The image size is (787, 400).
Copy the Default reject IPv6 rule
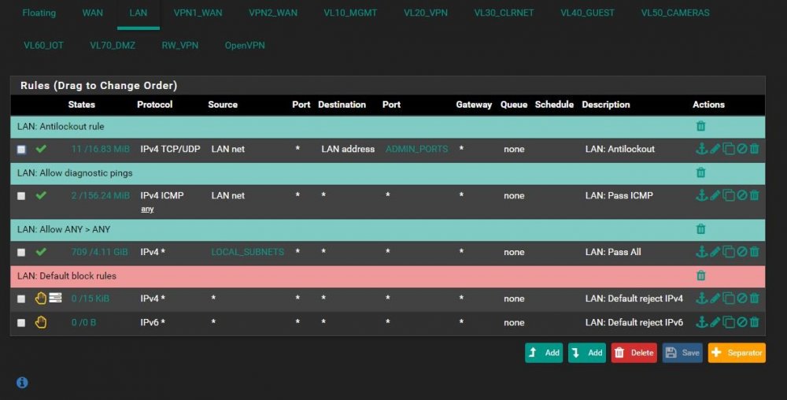(728, 322)
